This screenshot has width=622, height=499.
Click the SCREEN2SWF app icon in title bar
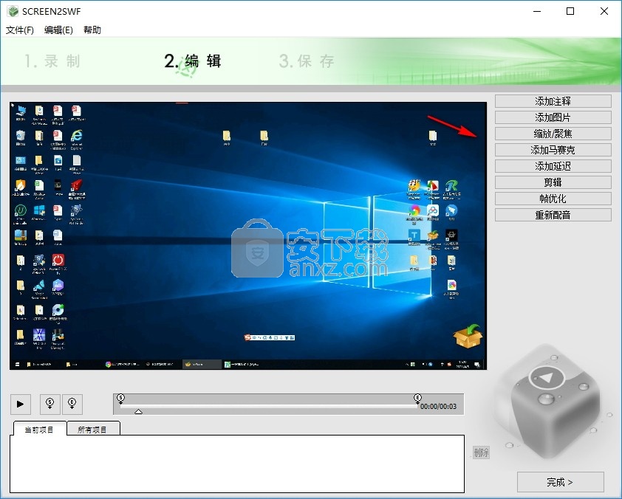[13, 12]
